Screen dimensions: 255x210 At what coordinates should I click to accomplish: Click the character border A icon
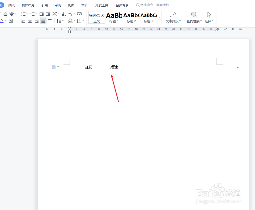[x=11, y=21]
